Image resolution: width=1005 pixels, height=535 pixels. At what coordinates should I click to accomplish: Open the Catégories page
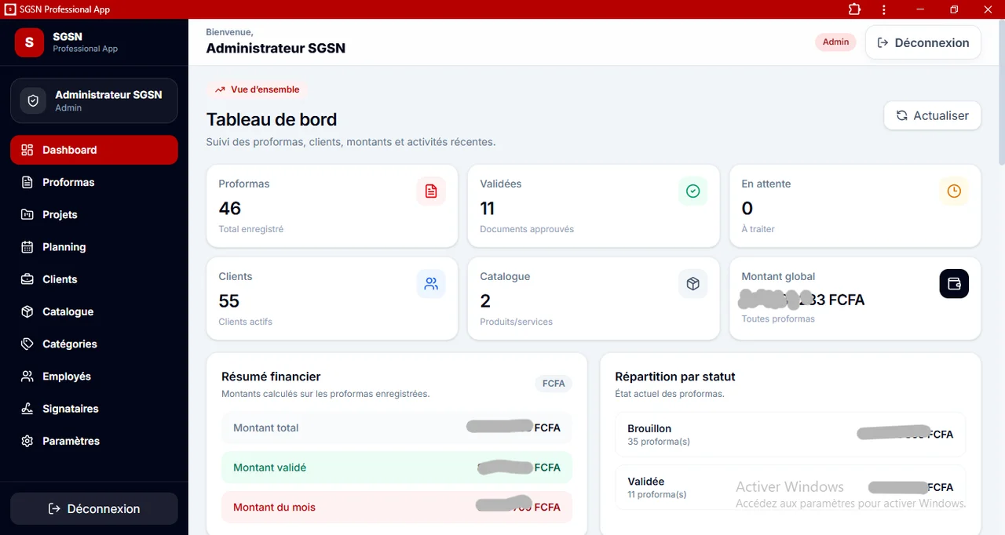(x=94, y=344)
